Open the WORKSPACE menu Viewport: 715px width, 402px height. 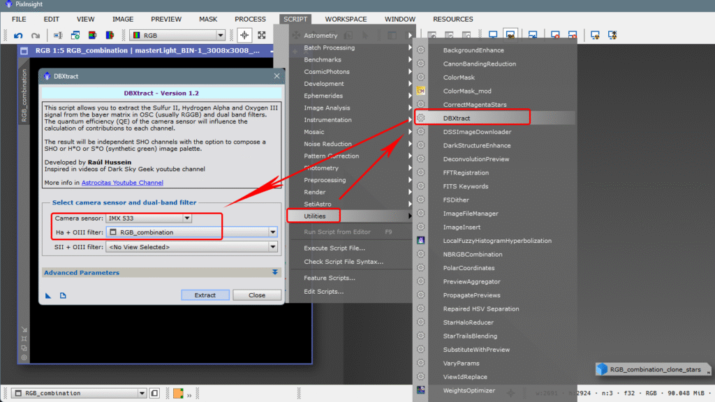coord(346,19)
